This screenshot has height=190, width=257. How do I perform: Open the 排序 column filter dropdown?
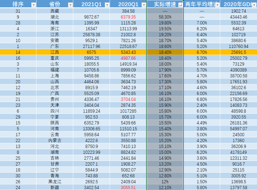[x=34, y=5]
